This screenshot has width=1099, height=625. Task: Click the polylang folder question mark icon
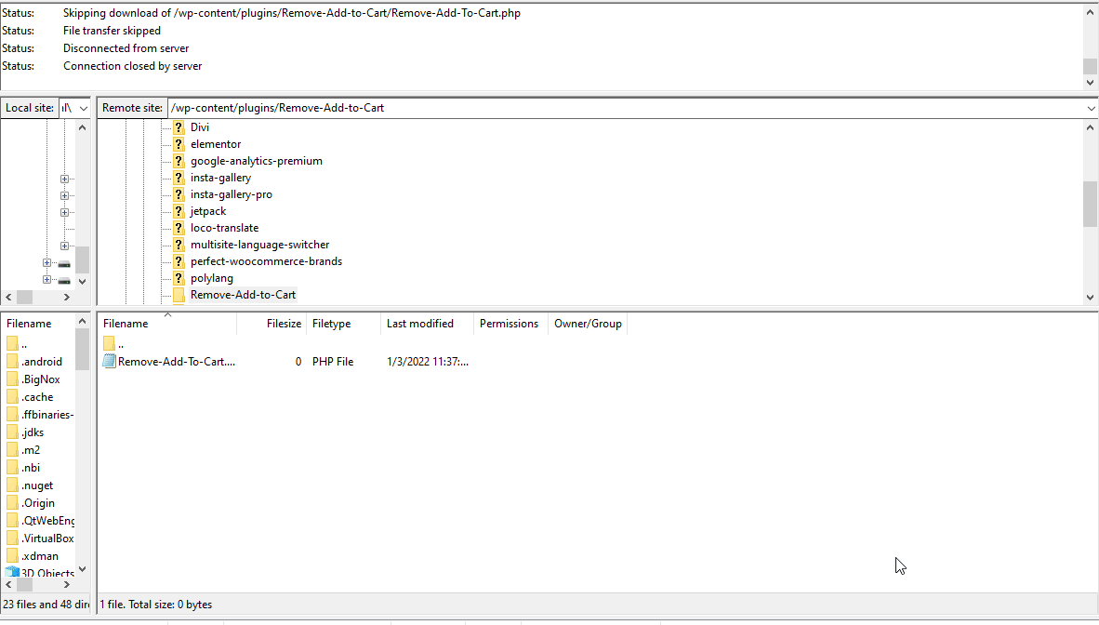[x=179, y=278]
